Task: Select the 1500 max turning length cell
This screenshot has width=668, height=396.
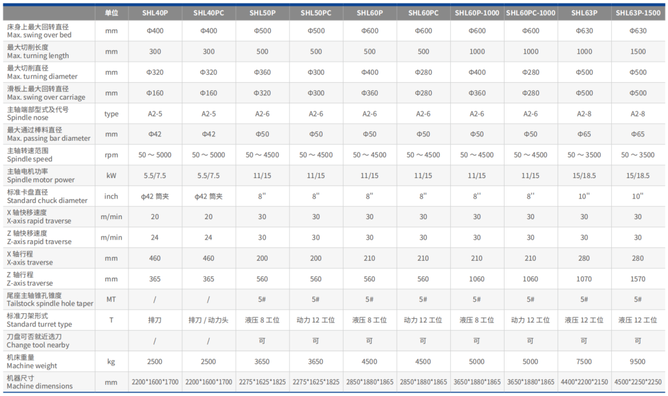Action: coord(637,52)
